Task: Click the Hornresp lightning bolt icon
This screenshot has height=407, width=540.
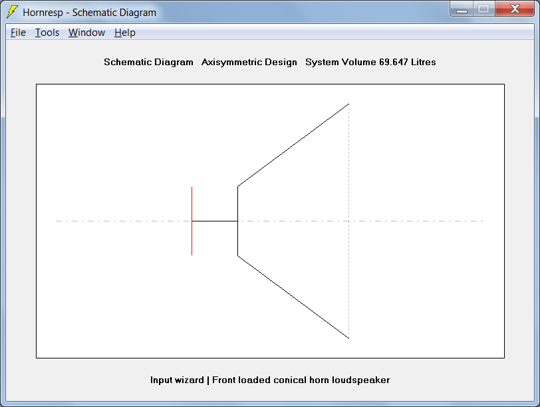Action: [13, 12]
